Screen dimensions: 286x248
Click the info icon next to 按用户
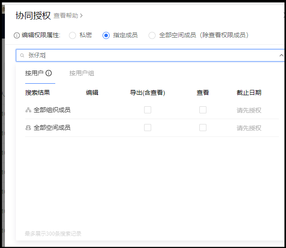coord(49,73)
